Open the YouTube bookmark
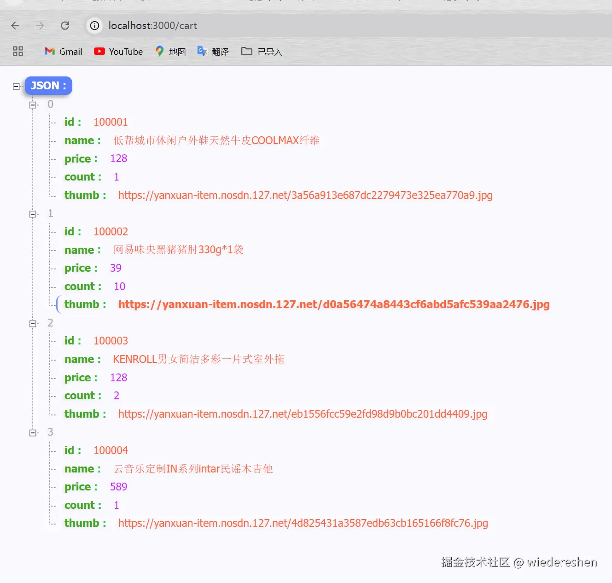This screenshot has width=612, height=583. pyautogui.click(x=118, y=52)
